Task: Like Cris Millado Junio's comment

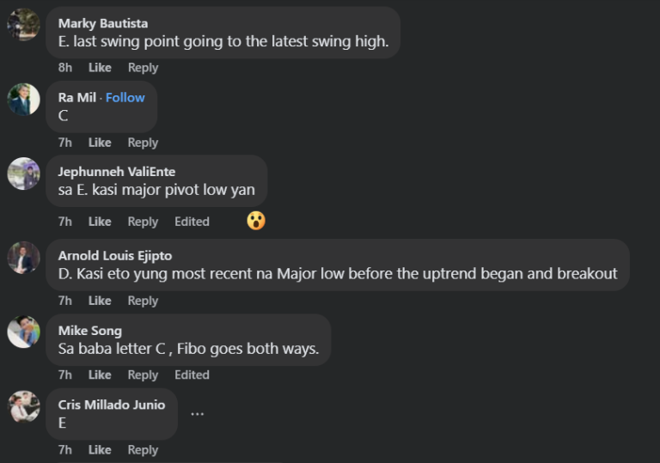Action: tap(100, 449)
